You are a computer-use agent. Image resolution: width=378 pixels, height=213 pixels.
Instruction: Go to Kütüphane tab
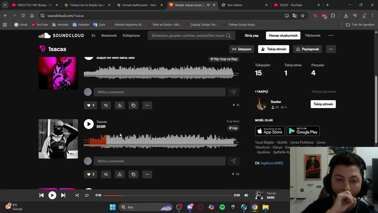(x=131, y=35)
